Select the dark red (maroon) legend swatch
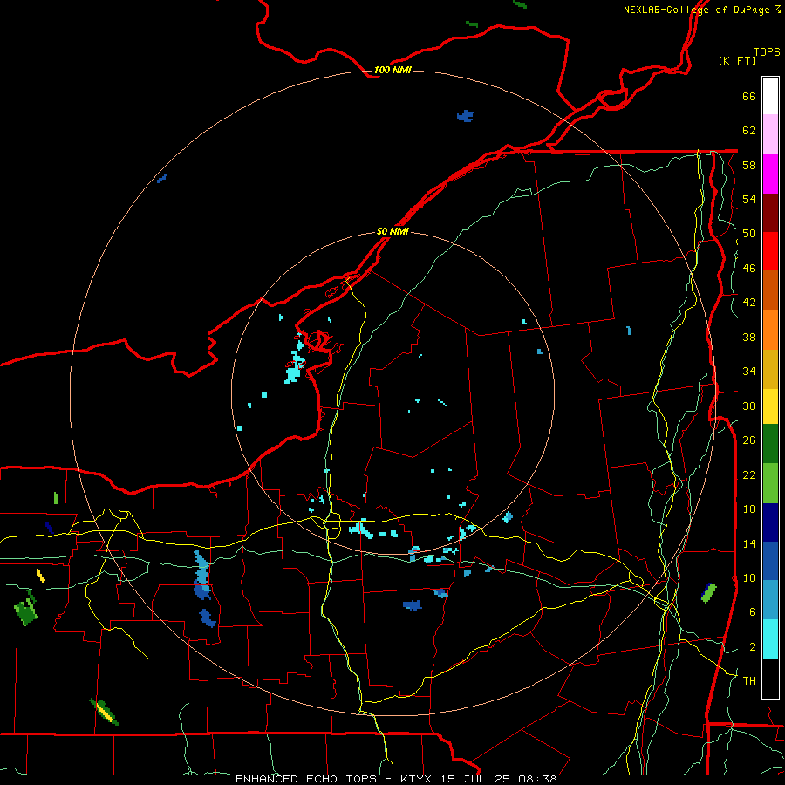Screen dimensions: 785x785 click(x=770, y=213)
